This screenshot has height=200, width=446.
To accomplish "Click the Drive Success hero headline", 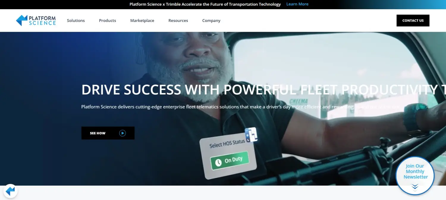I will point(263,89).
